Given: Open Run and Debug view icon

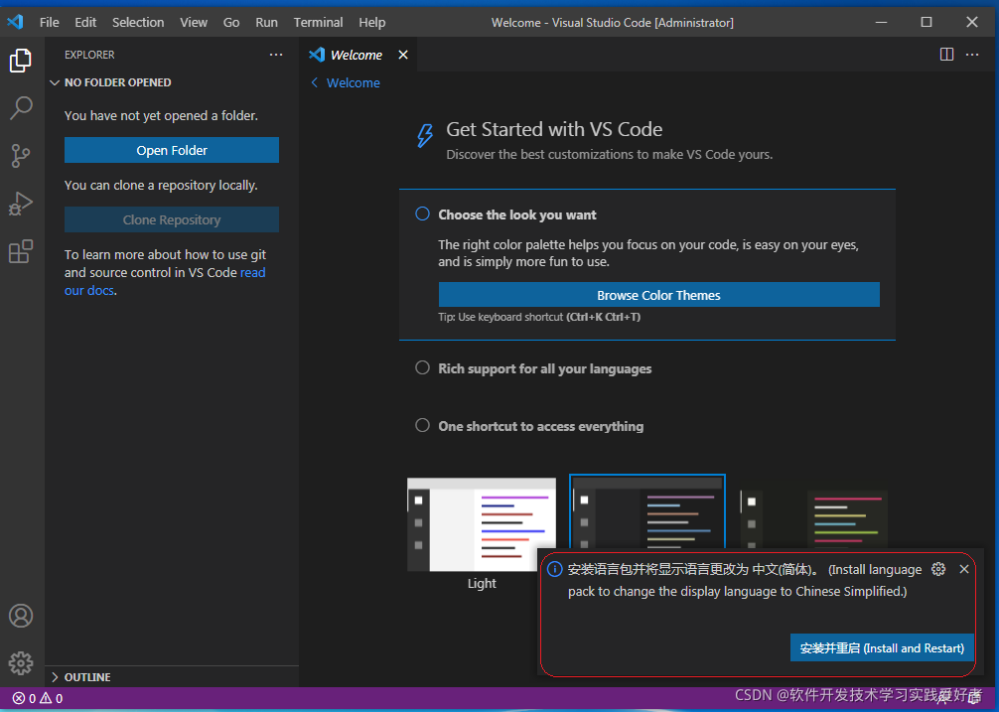Looking at the screenshot, I should (21, 204).
